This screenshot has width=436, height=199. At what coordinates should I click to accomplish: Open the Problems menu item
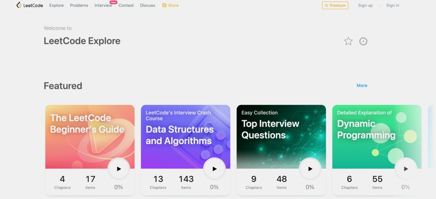point(79,5)
